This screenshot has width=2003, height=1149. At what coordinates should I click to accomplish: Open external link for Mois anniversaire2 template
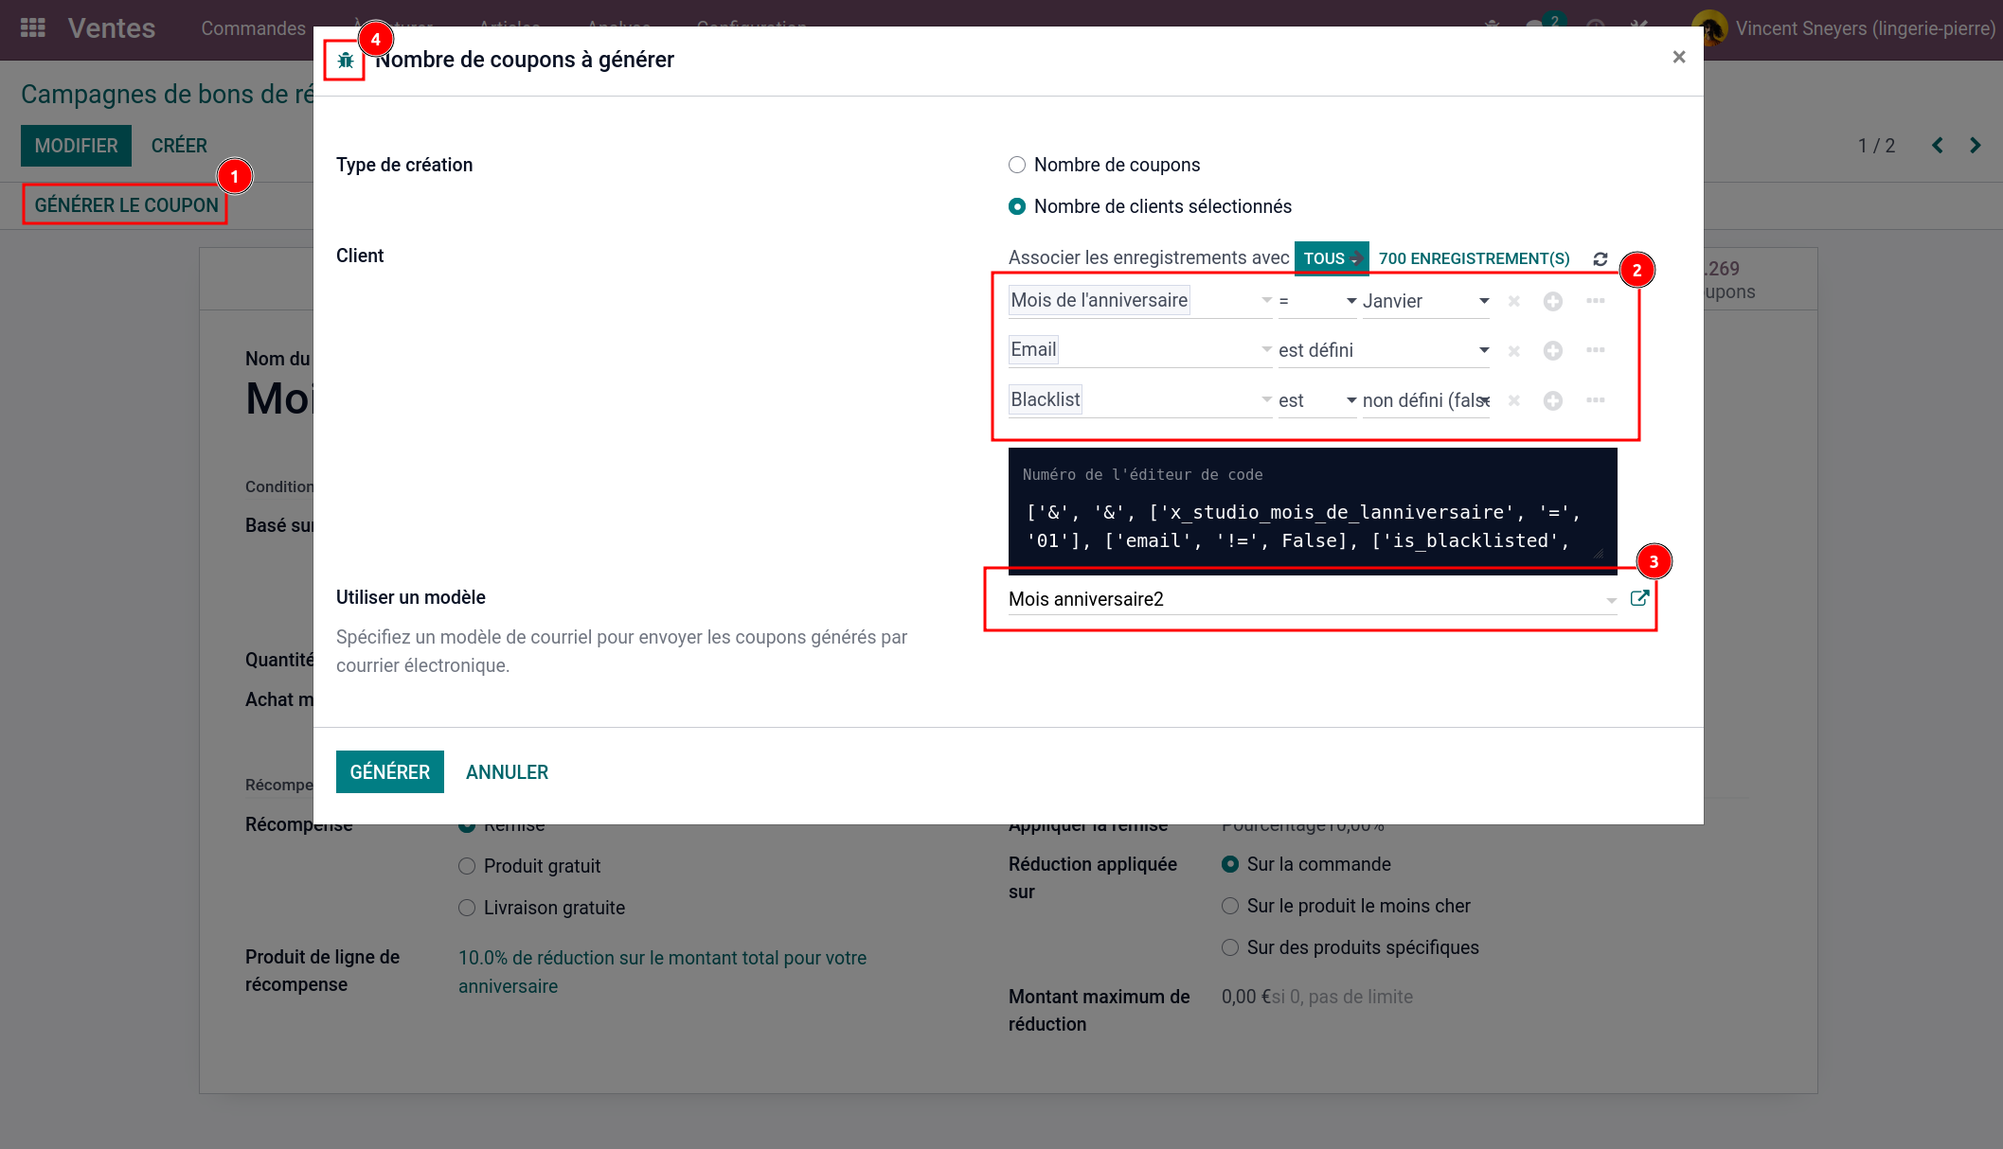(x=1639, y=598)
